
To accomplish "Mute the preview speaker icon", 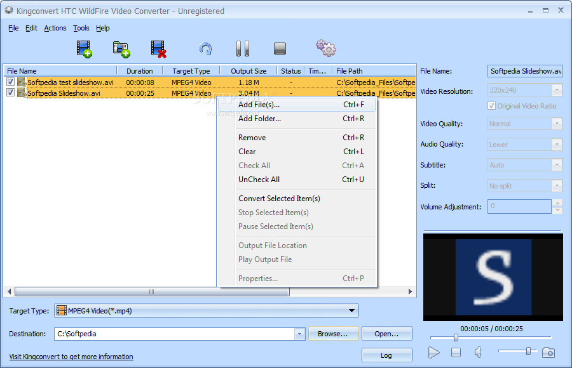I will pyautogui.click(x=478, y=352).
